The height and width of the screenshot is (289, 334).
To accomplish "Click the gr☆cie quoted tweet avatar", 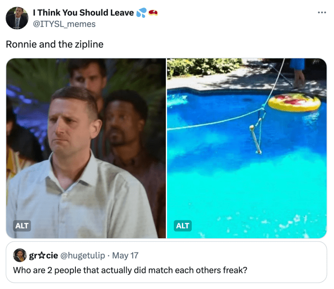I will tap(20, 255).
